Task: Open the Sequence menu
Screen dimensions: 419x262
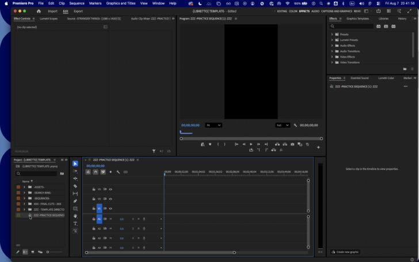Action: pyautogui.click(x=77, y=3)
